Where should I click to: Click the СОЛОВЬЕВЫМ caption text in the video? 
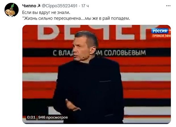click(125, 53)
